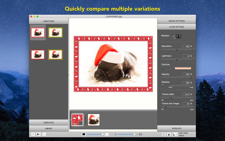Screen dimensions: 225x141
Task: Click the add variation plus button
Action: tap(33, 134)
